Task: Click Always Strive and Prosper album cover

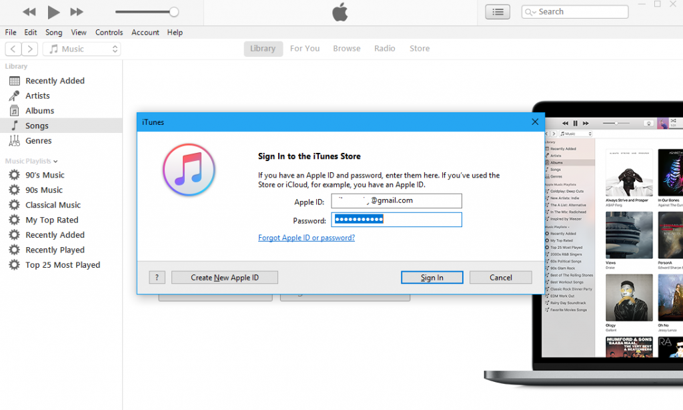Action: [629, 173]
